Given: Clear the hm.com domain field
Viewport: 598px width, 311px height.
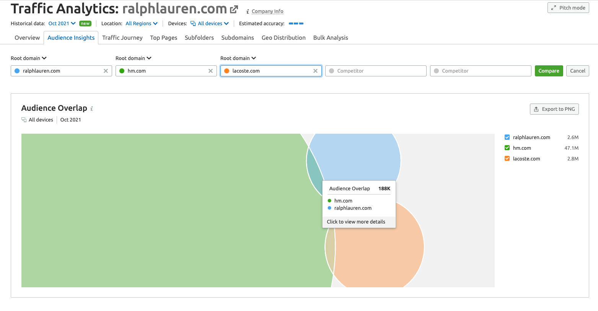Looking at the screenshot, I should pos(210,71).
